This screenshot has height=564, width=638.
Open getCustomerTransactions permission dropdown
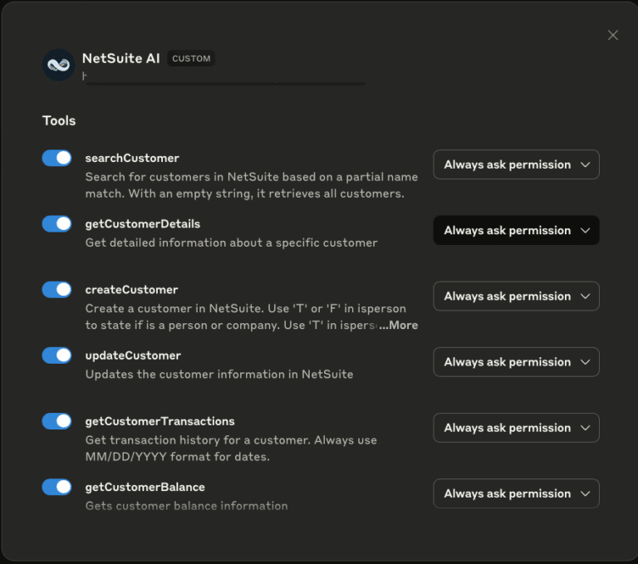pyautogui.click(x=516, y=428)
